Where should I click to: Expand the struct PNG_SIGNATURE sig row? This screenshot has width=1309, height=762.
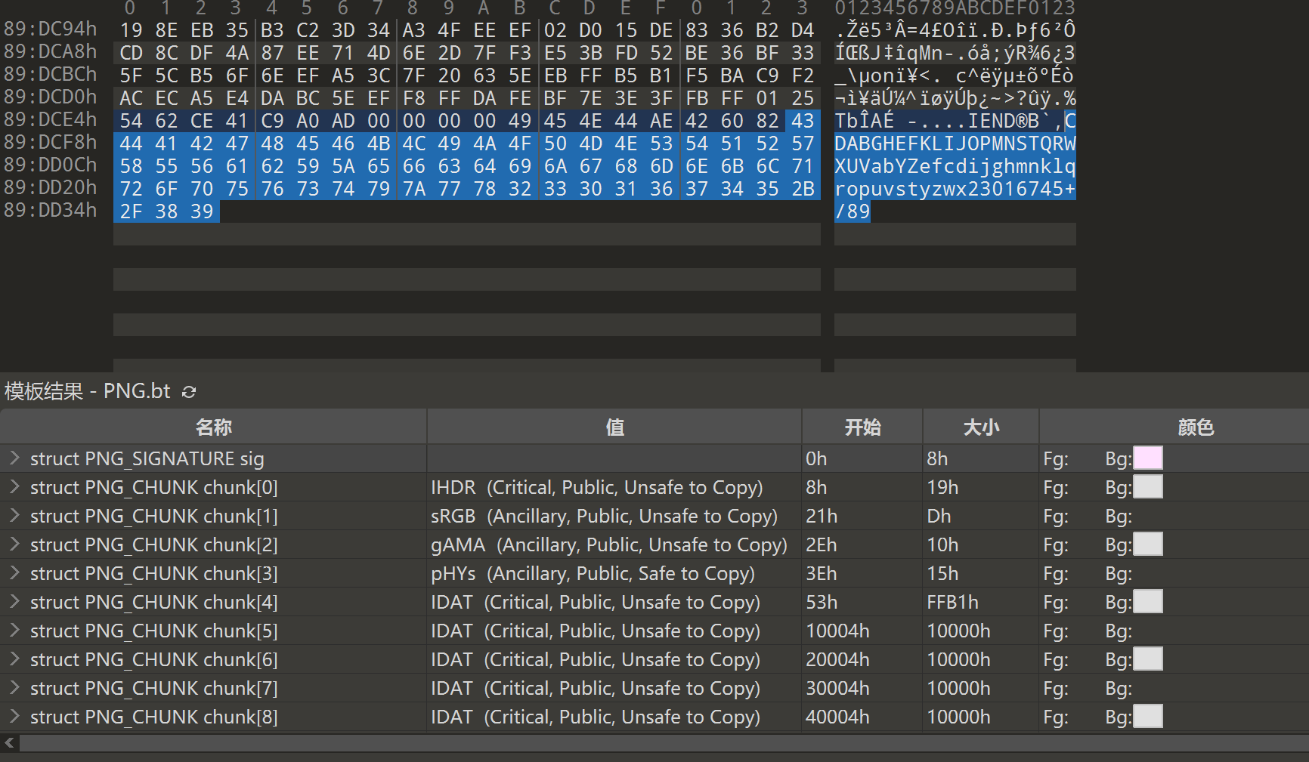coord(14,458)
